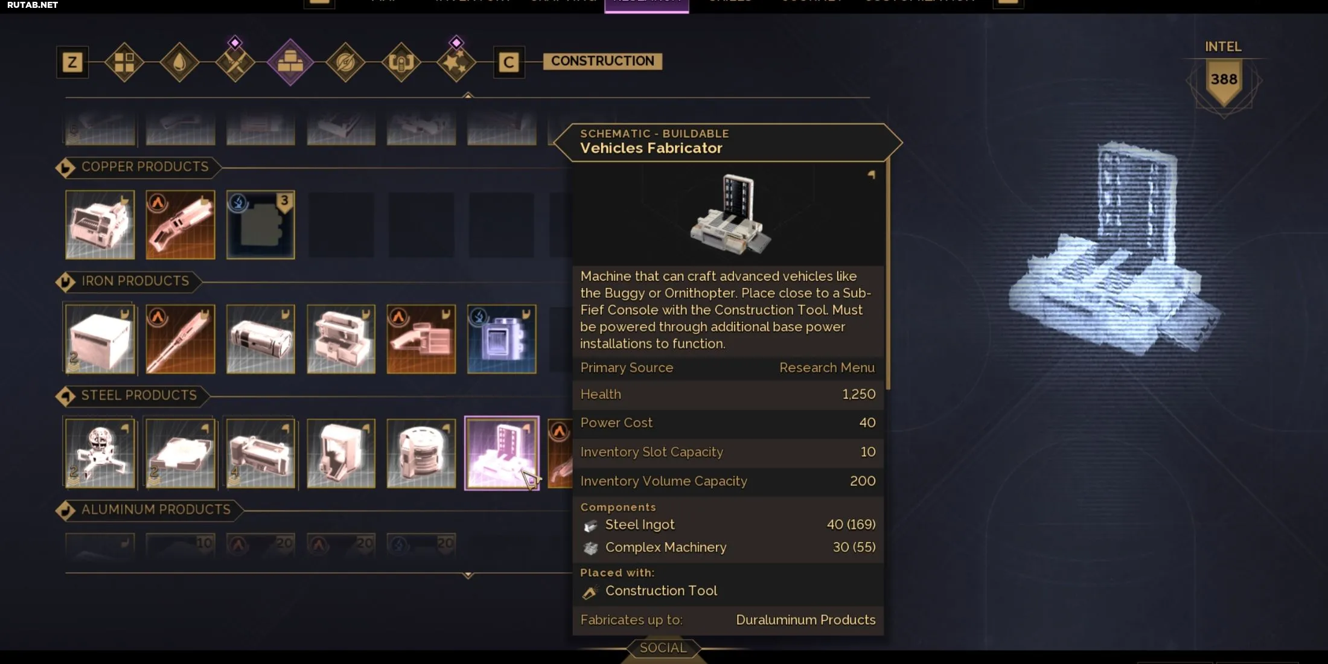Click the Intel 388 points badge
Viewport: 1328px width, 664px height.
pyautogui.click(x=1224, y=80)
